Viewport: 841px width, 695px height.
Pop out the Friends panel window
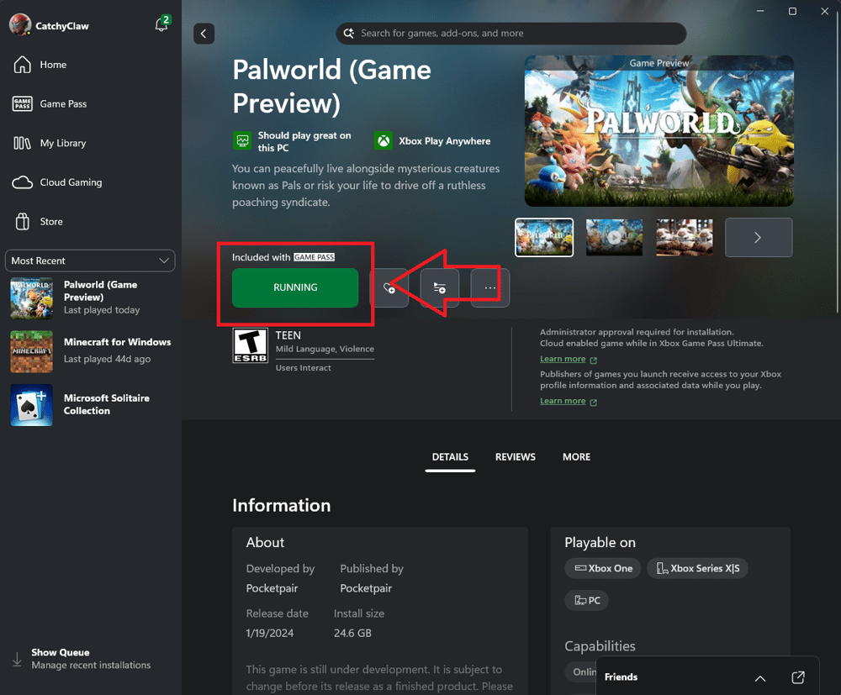point(798,677)
